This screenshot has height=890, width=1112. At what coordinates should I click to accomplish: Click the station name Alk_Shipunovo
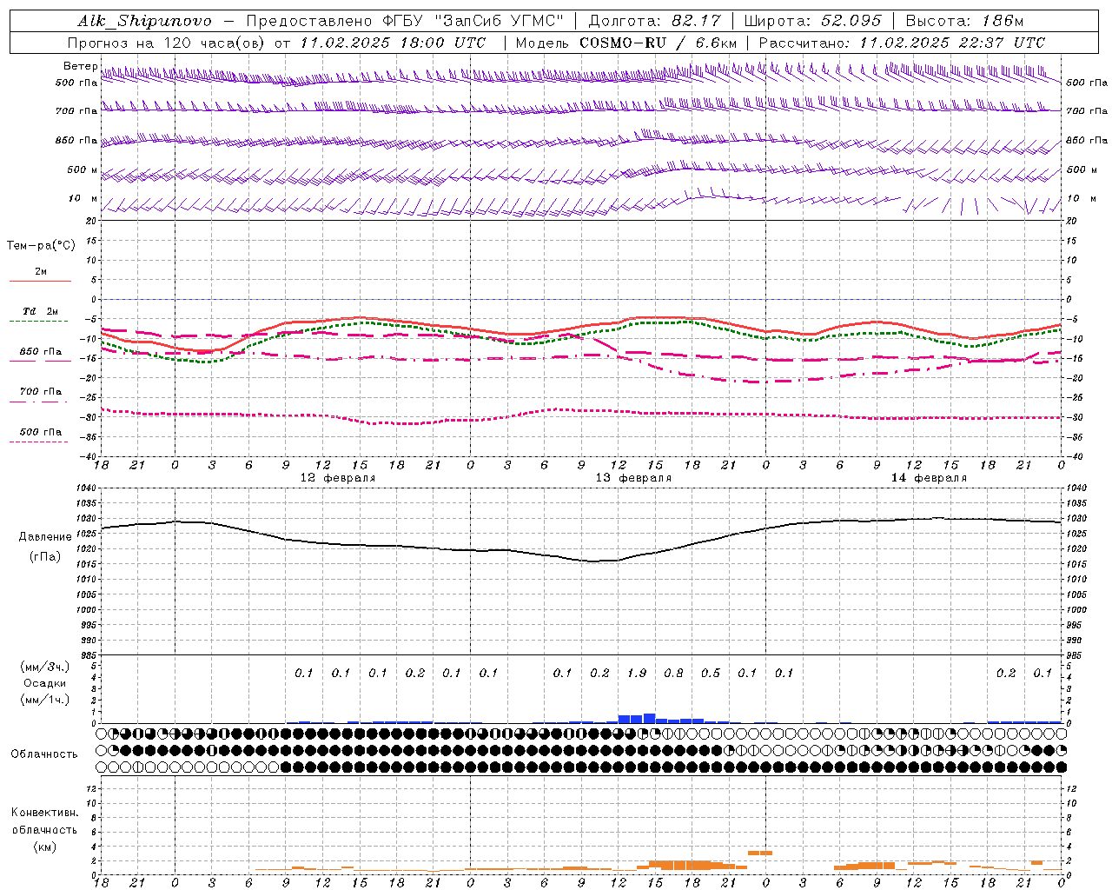[x=144, y=21]
